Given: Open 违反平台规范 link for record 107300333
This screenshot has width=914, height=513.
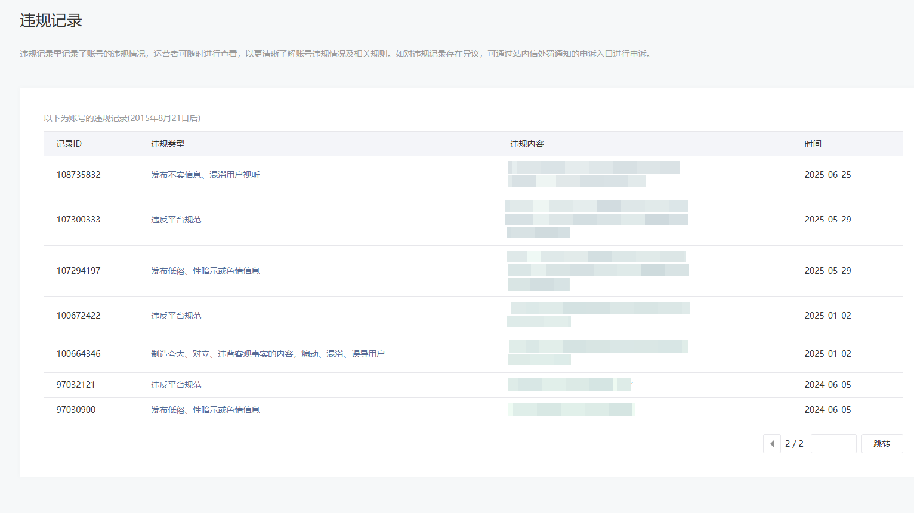Looking at the screenshot, I should 176,220.
